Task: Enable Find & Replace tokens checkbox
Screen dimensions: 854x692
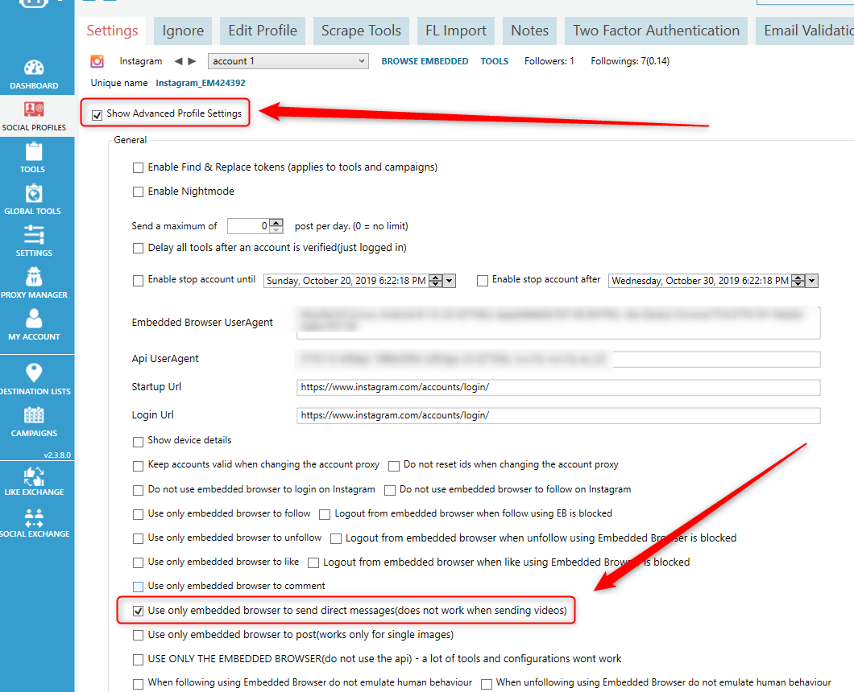Action: pyautogui.click(x=138, y=168)
